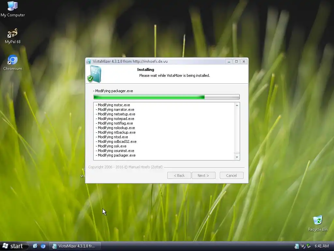The width and height of the screenshot is (334, 251).
Task: Cancel the VistaMizer installation
Action: tap(232, 176)
